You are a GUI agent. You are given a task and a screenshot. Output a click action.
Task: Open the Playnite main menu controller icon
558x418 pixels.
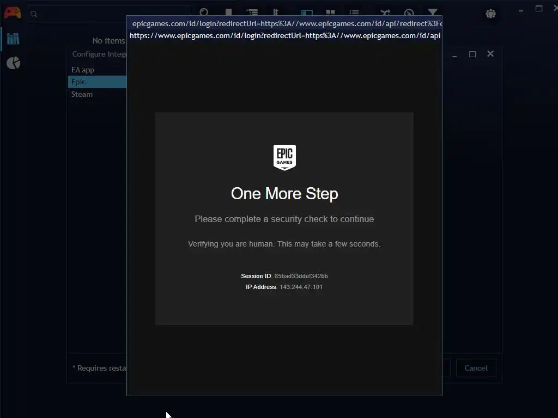[x=13, y=13]
